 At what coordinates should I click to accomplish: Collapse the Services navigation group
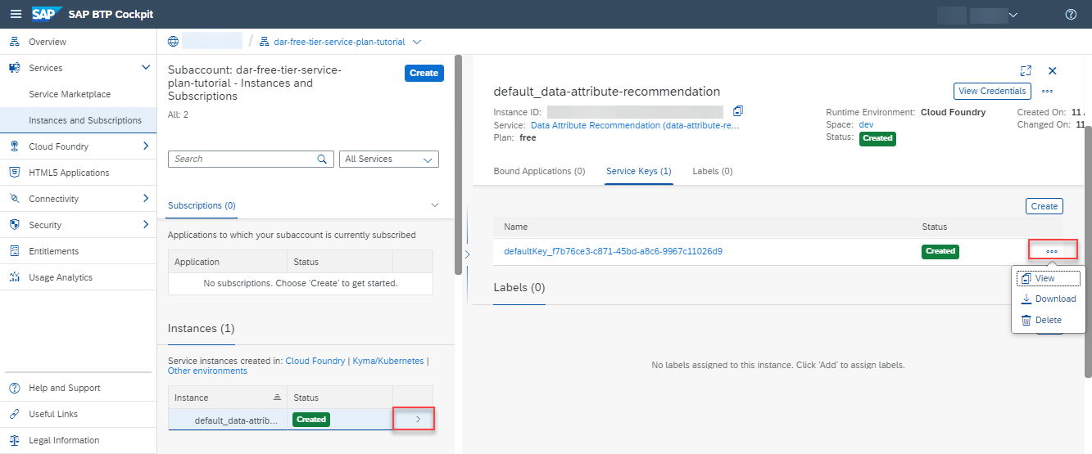click(146, 68)
